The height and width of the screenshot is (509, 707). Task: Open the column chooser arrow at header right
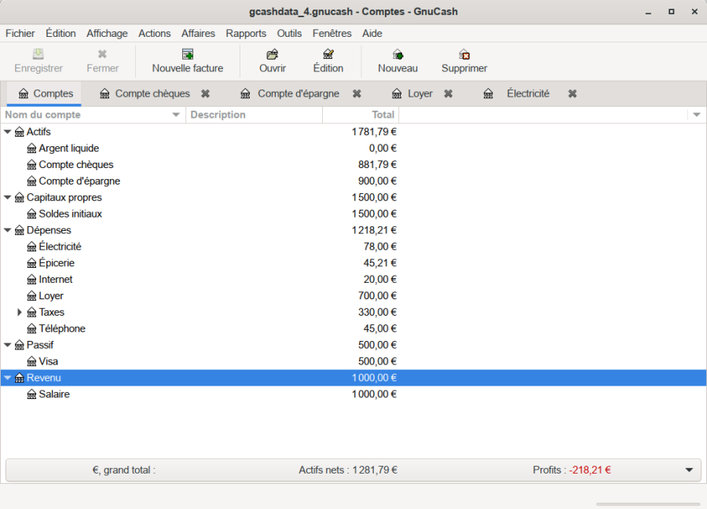click(x=696, y=115)
